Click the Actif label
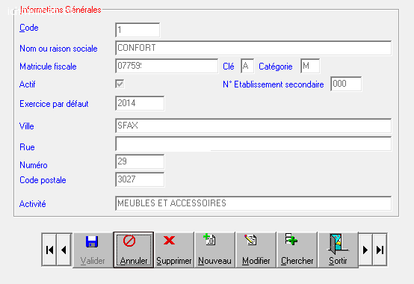The height and width of the screenshot is (284, 414). (x=27, y=84)
